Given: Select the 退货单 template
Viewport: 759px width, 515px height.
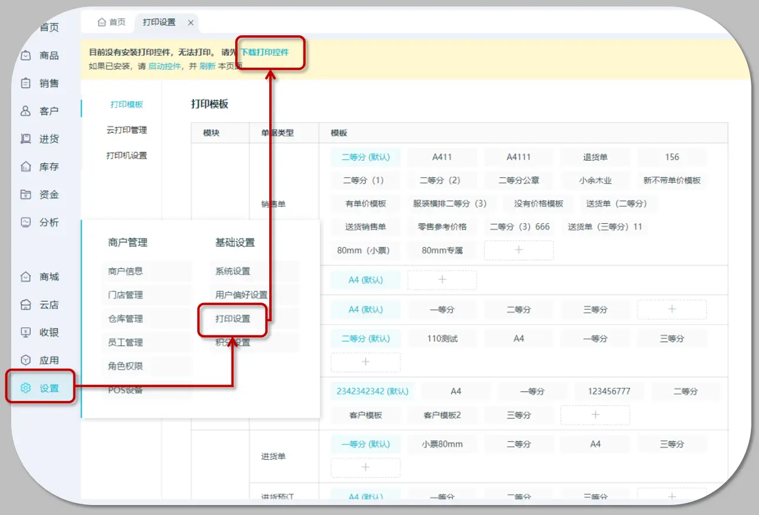Looking at the screenshot, I should point(596,157).
